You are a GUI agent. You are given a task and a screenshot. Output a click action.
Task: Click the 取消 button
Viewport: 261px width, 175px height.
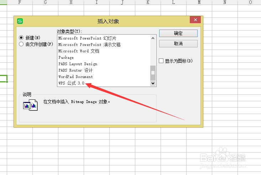(x=178, y=44)
